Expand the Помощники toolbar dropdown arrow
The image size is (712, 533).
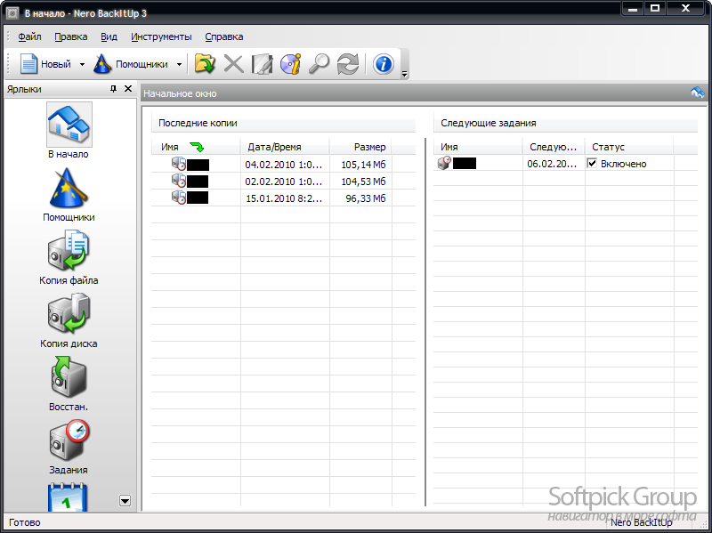click(179, 64)
